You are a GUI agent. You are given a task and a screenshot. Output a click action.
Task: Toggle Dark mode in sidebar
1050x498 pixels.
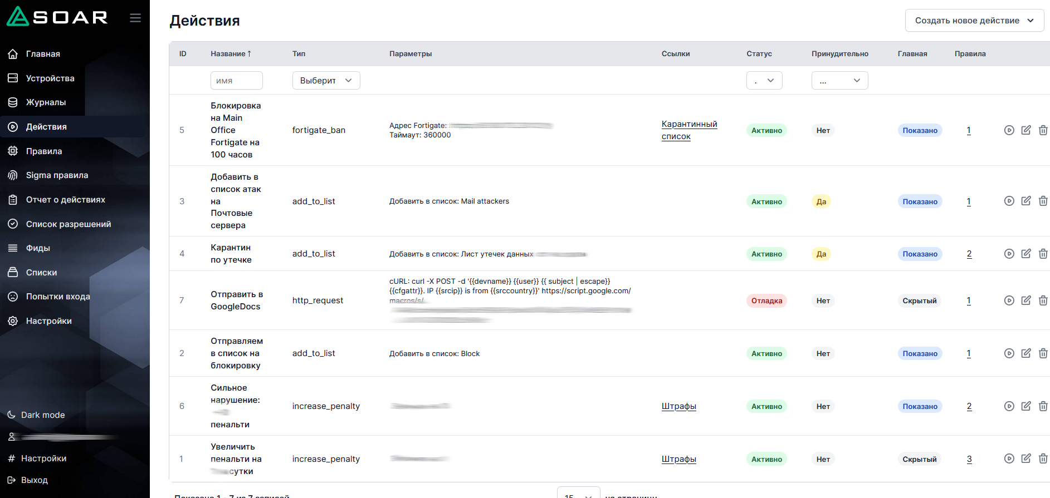(43, 415)
